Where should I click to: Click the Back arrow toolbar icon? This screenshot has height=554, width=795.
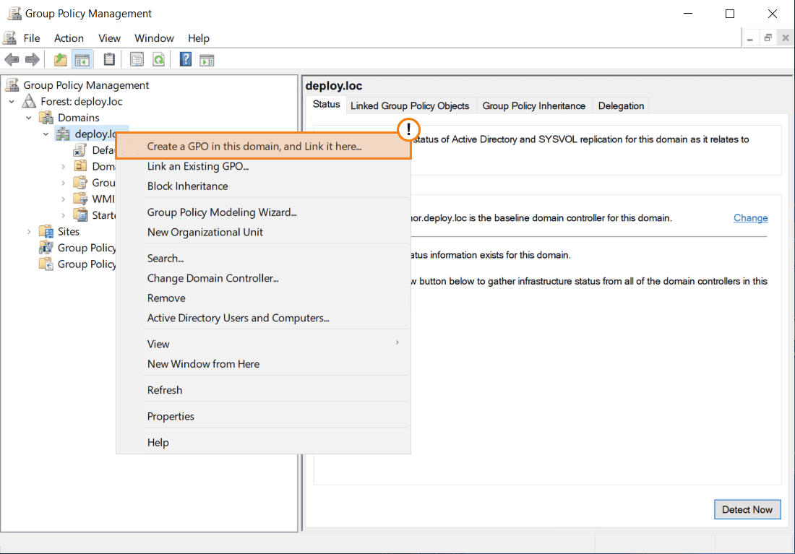tap(12, 60)
